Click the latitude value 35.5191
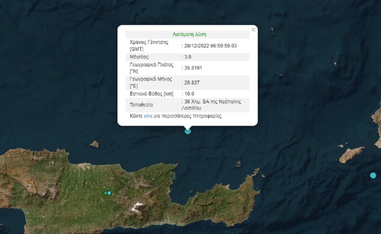Viewport: 381px width, 234px height. pyautogui.click(x=193, y=68)
